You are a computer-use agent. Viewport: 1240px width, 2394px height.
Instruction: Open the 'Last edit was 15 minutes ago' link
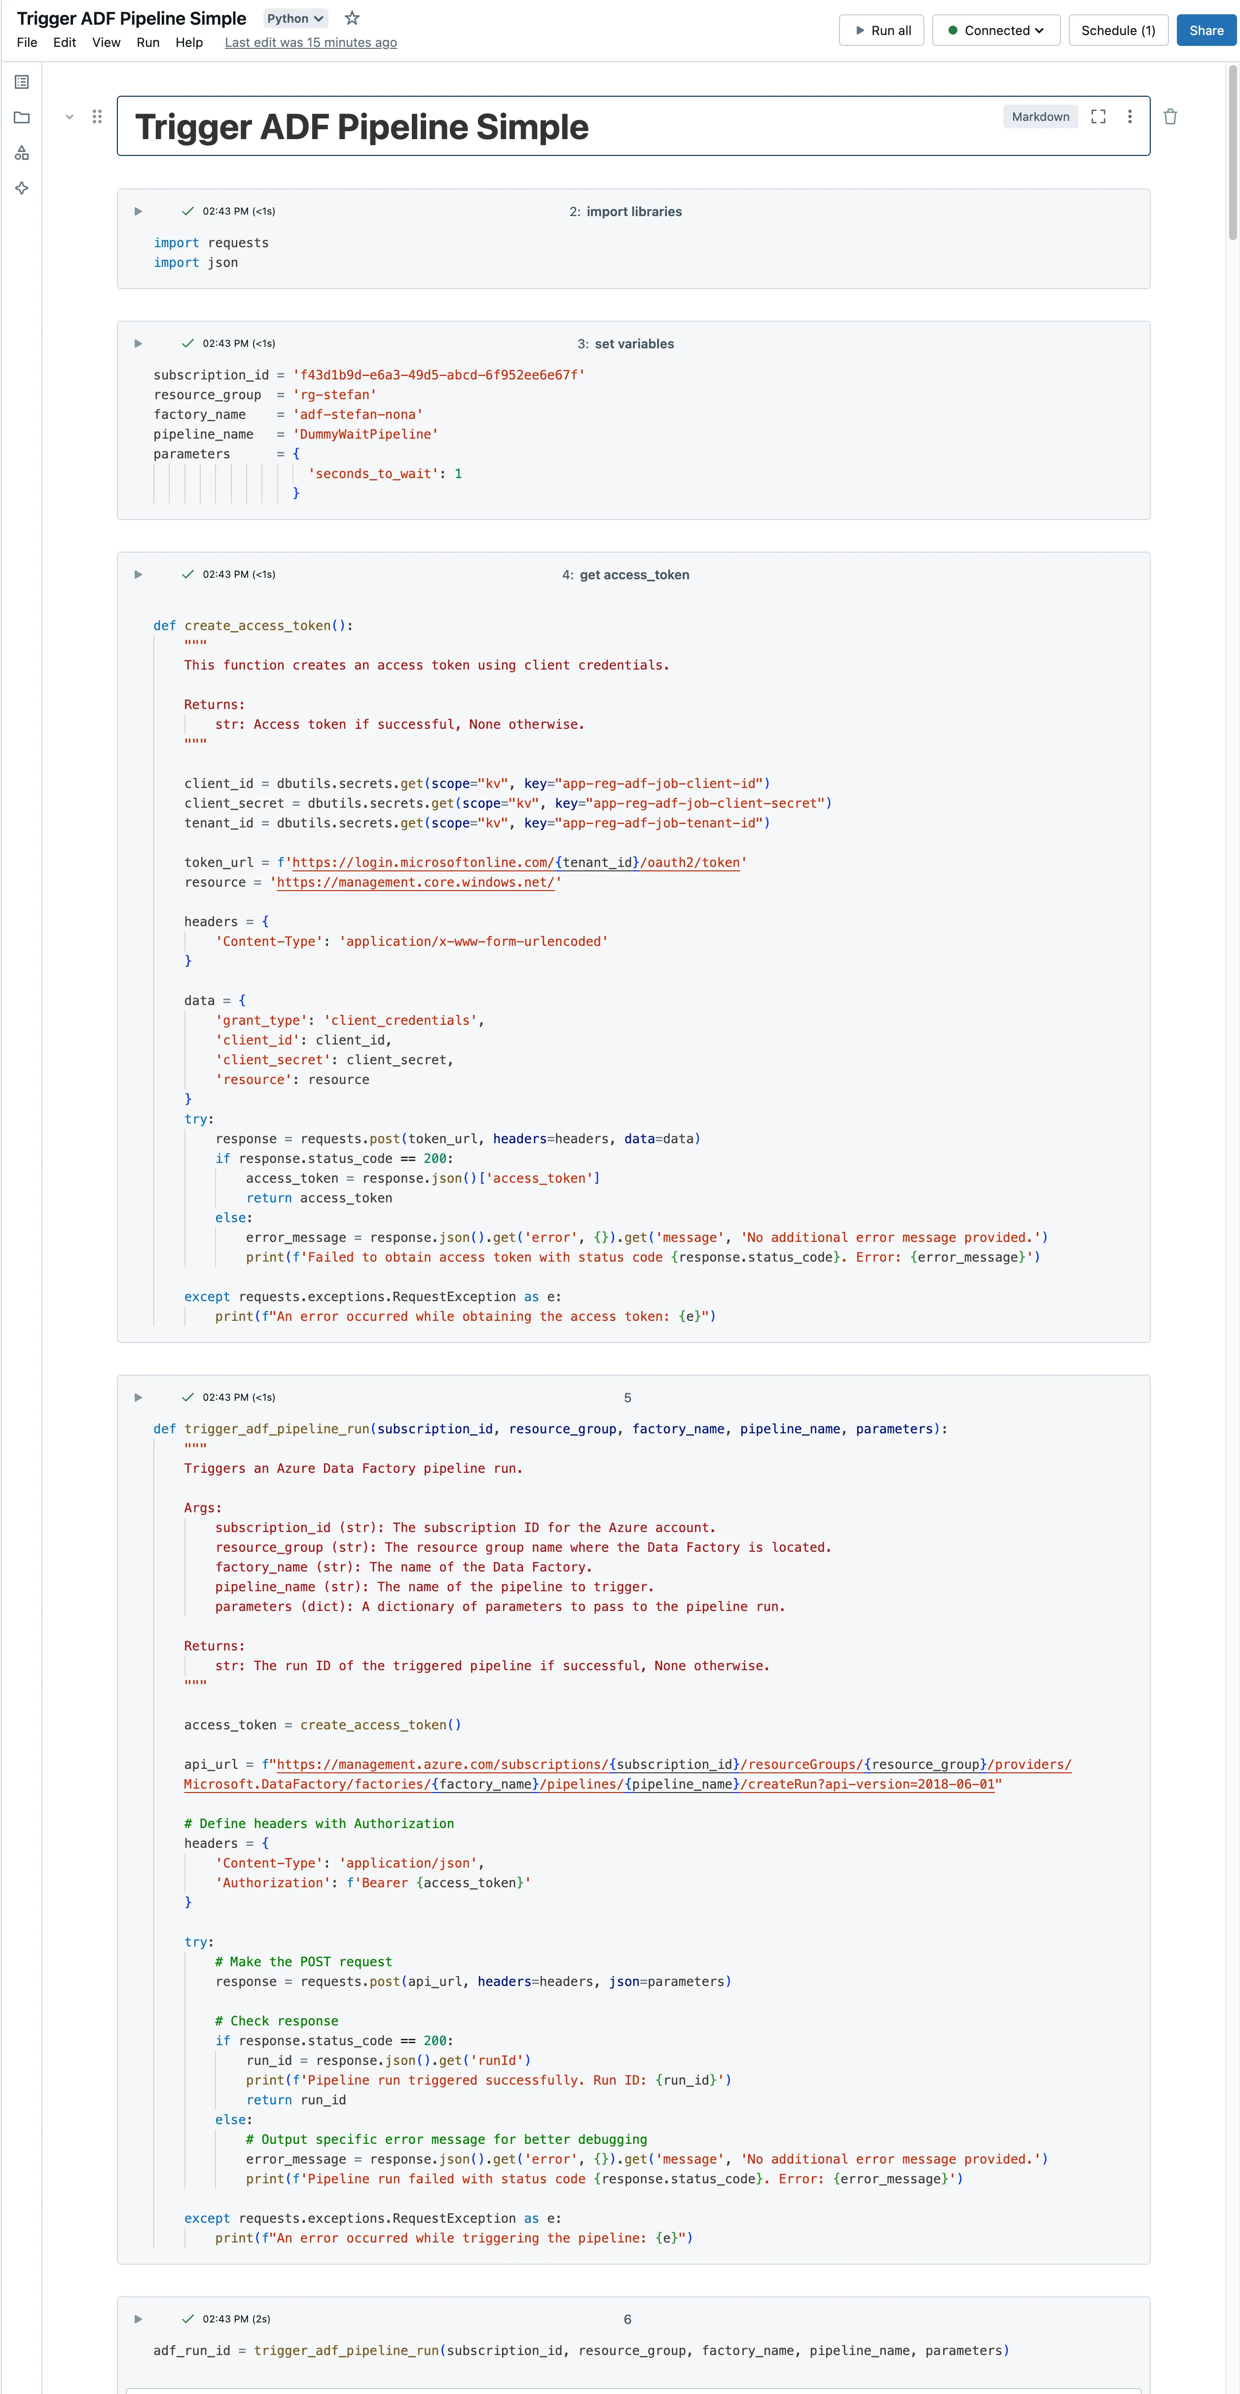tap(310, 43)
